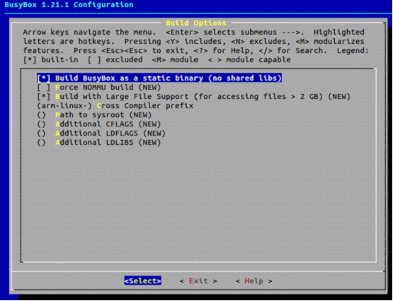The image size is (393, 301).
Task: Click BusyBox 1.21.1 Configuration header text
Action: (69, 5)
